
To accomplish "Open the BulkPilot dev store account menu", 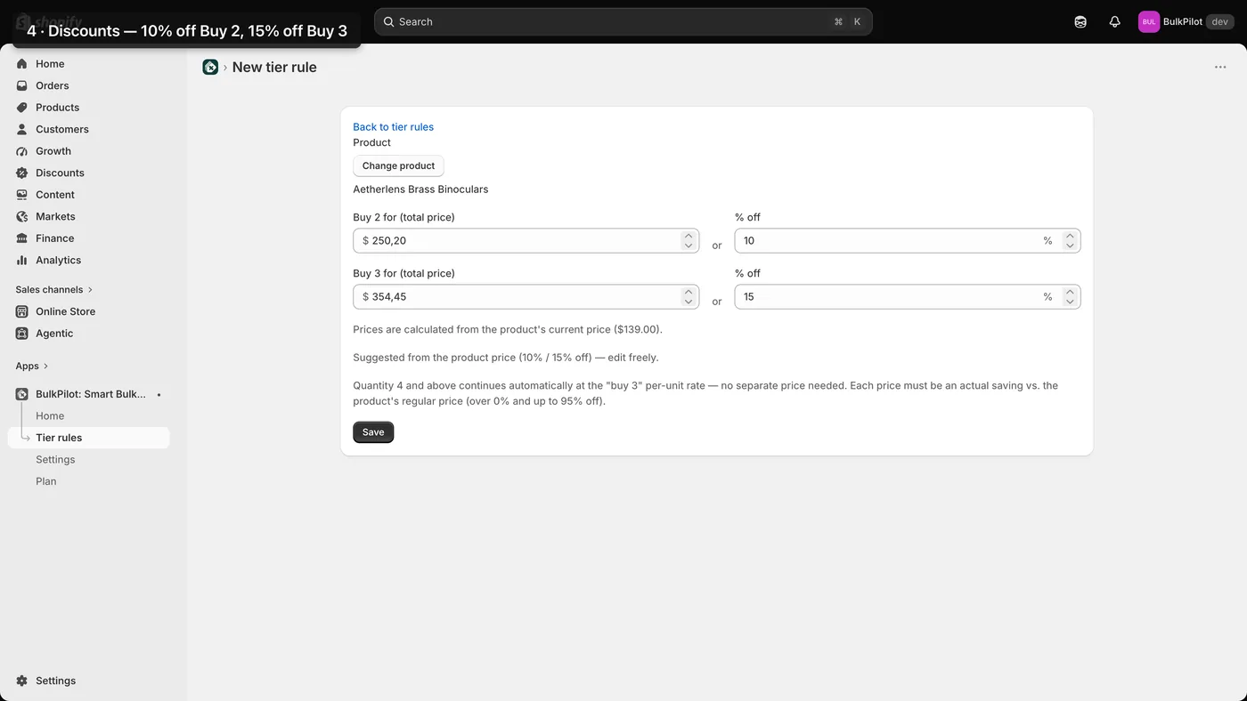I will tap(1186, 22).
